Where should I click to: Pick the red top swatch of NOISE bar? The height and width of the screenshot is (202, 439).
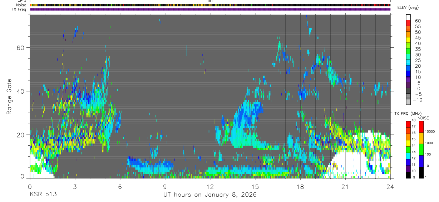pyautogui.click(x=421, y=127)
